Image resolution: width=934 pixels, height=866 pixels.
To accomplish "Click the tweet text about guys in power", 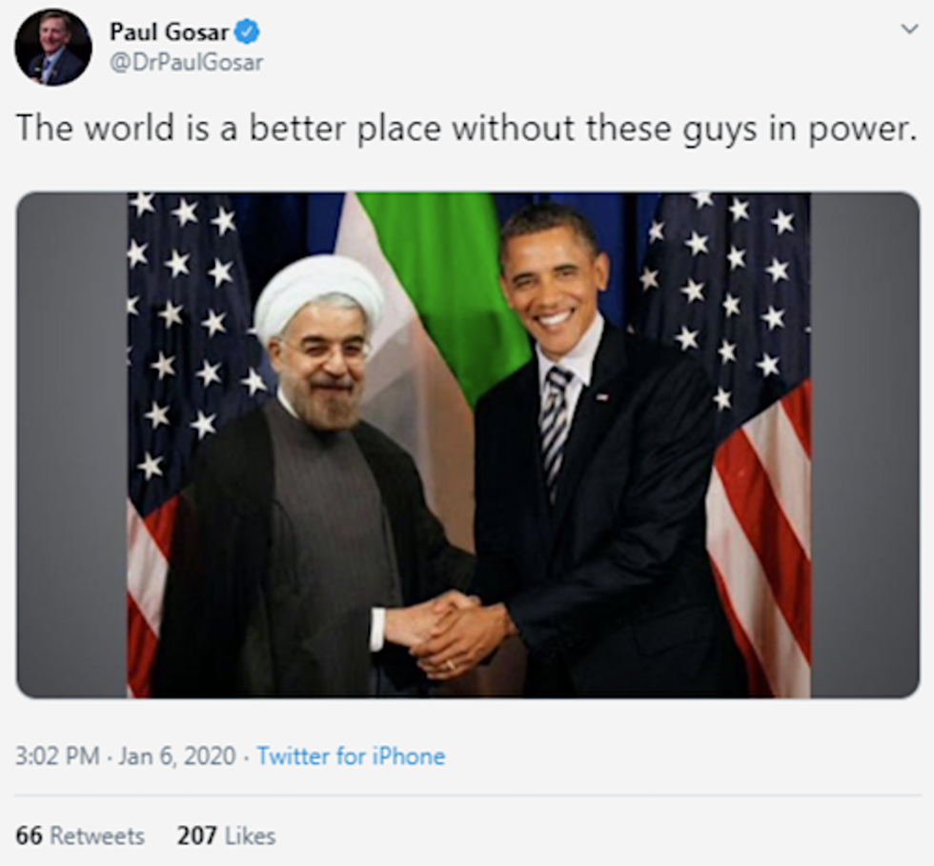I will (x=466, y=129).
